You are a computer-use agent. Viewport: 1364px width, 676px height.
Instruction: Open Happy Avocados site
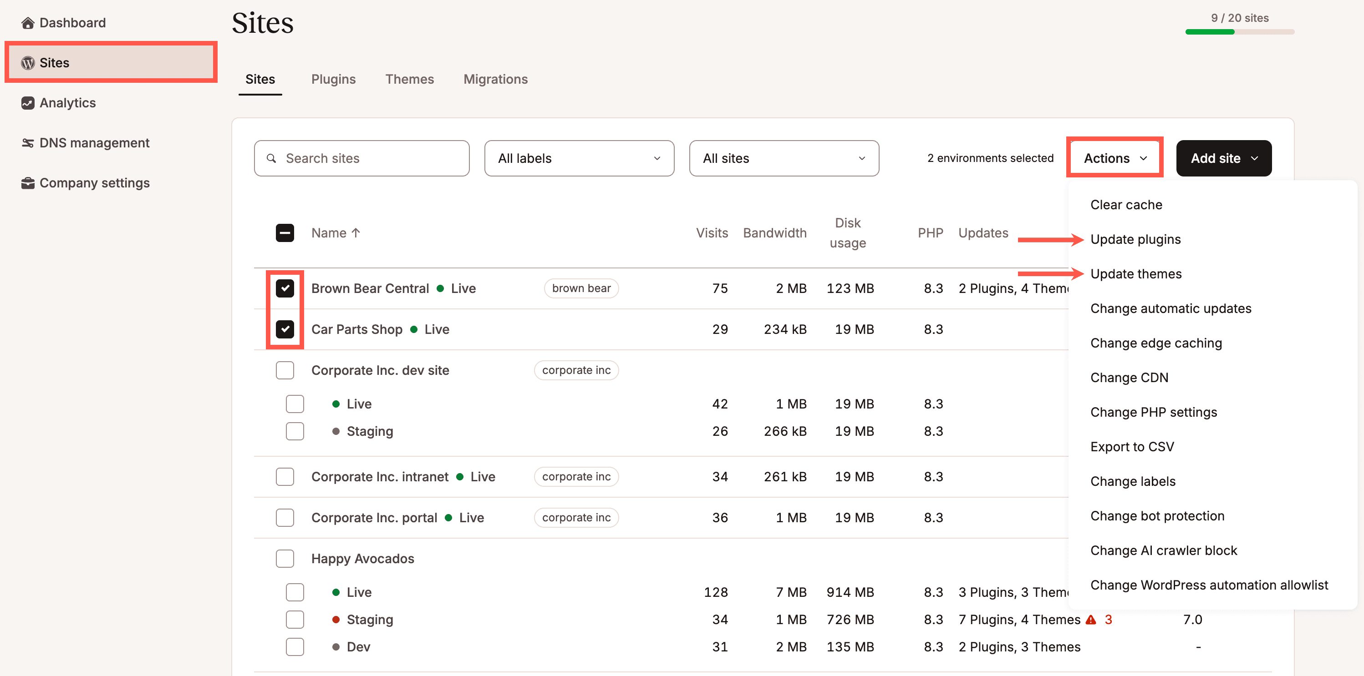pos(363,559)
